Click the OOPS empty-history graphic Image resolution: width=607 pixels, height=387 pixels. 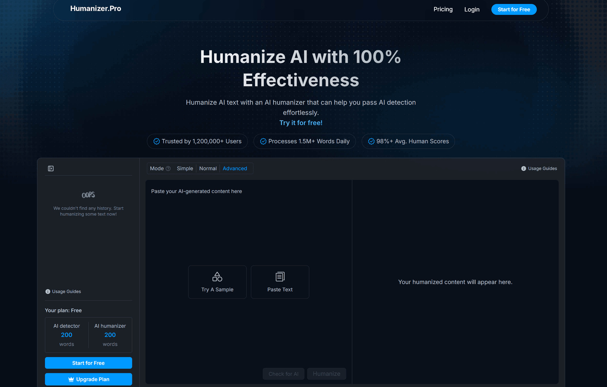88,195
